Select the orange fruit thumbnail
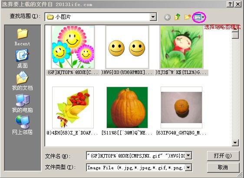The image size is (244, 178). coord(181,107)
